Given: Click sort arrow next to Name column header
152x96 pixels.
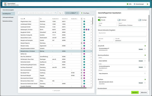Looking at the screenshot, I should [x=24, y=19].
